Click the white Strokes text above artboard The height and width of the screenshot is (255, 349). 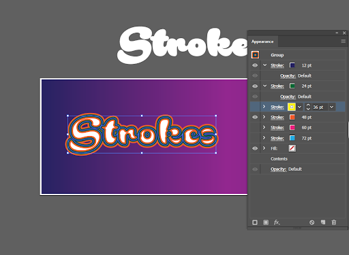182,45
